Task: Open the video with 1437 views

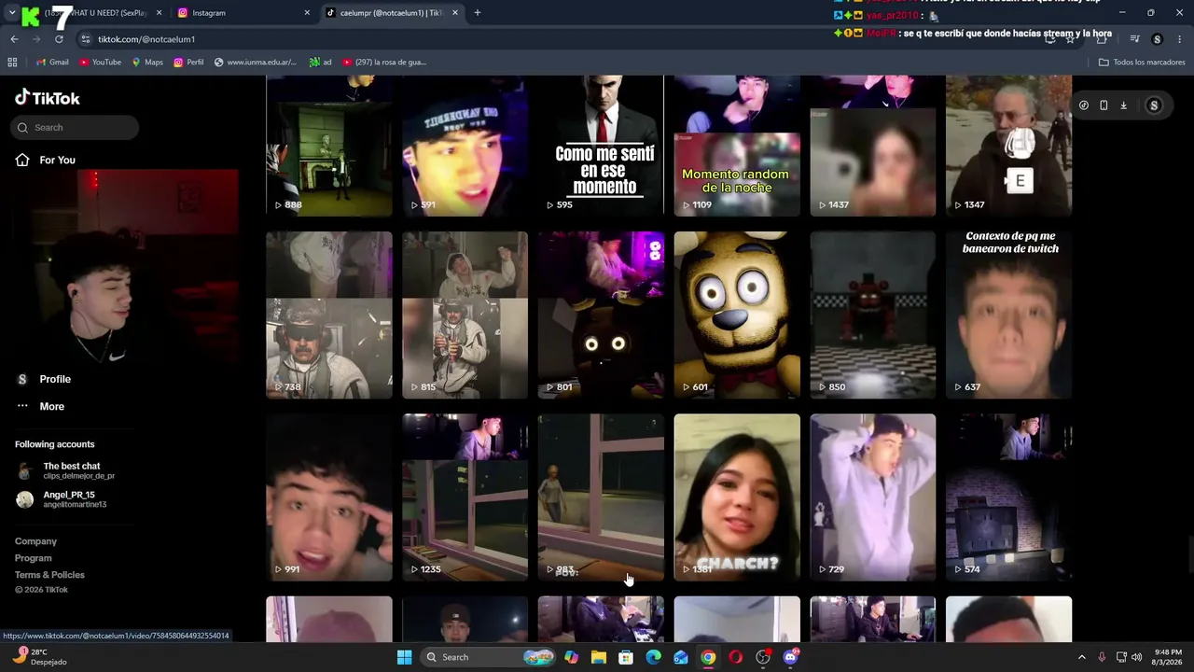Action: (873, 147)
